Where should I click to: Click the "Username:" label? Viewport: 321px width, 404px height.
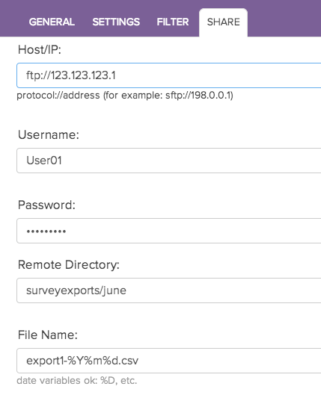click(49, 134)
